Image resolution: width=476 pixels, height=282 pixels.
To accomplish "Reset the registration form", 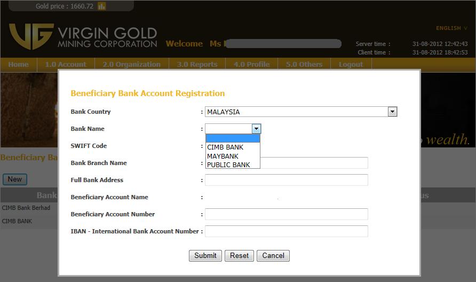I will (x=239, y=255).
